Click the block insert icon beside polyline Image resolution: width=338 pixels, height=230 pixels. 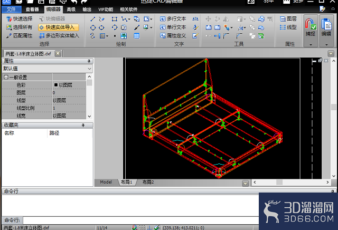coord(137,19)
